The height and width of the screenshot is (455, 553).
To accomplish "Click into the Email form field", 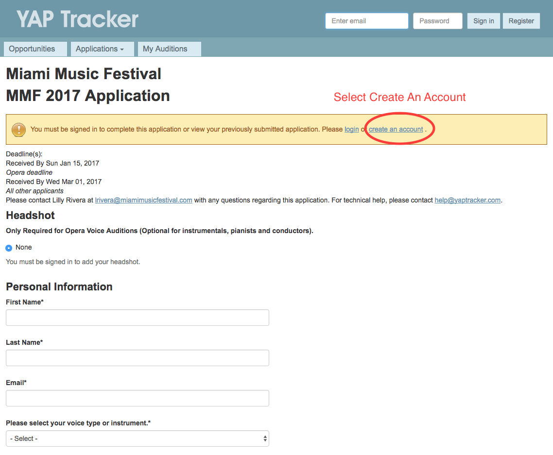I will [138, 398].
